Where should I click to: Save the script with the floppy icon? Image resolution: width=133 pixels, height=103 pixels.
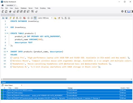(x=6, y=18)
